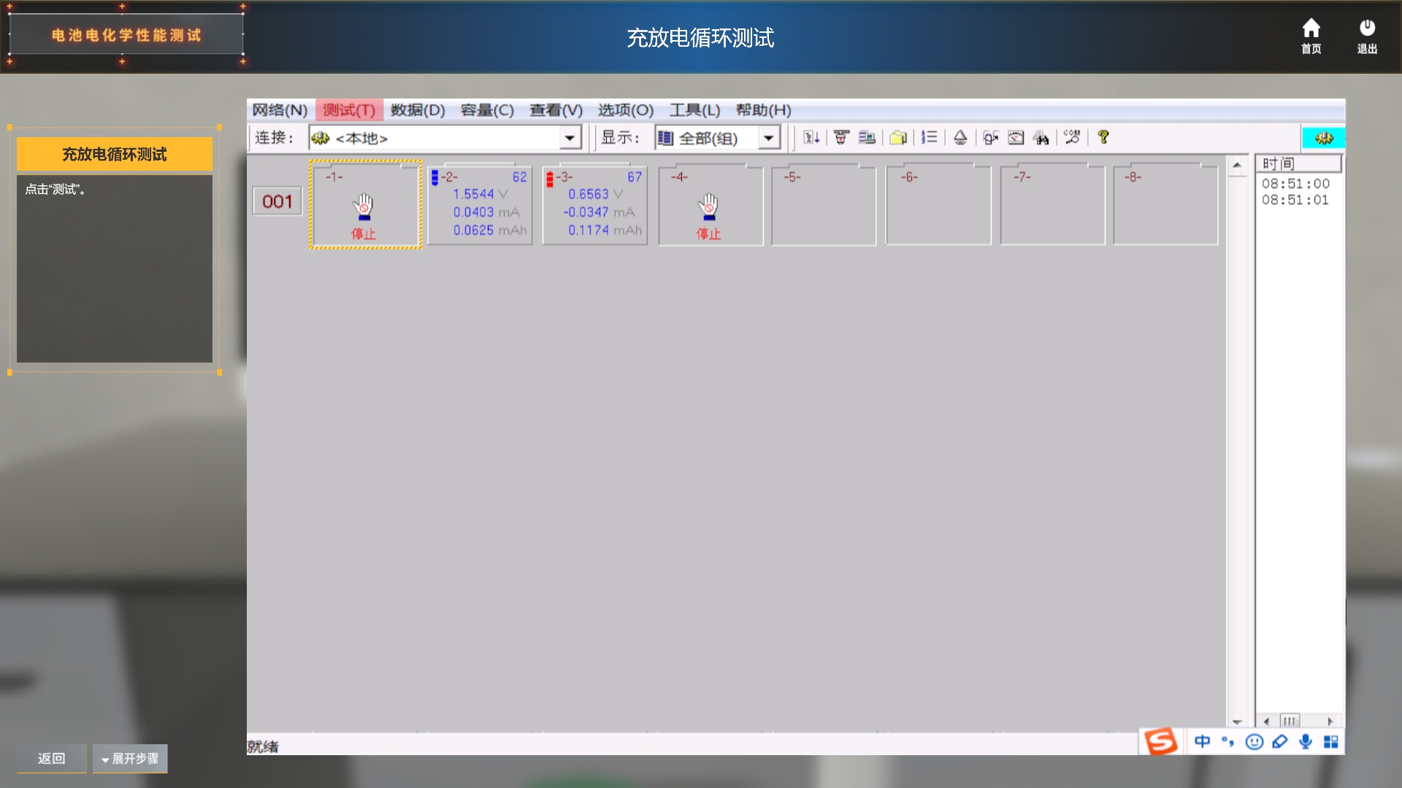Select channel 1 stopped cell

pos(365,206)
